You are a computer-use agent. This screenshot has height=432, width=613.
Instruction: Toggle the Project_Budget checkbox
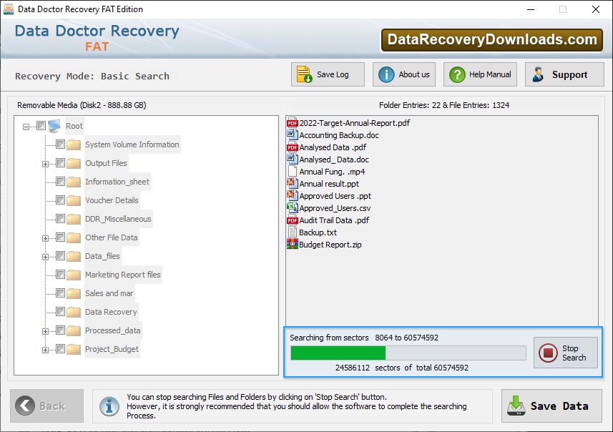click(x=60, y=349)
